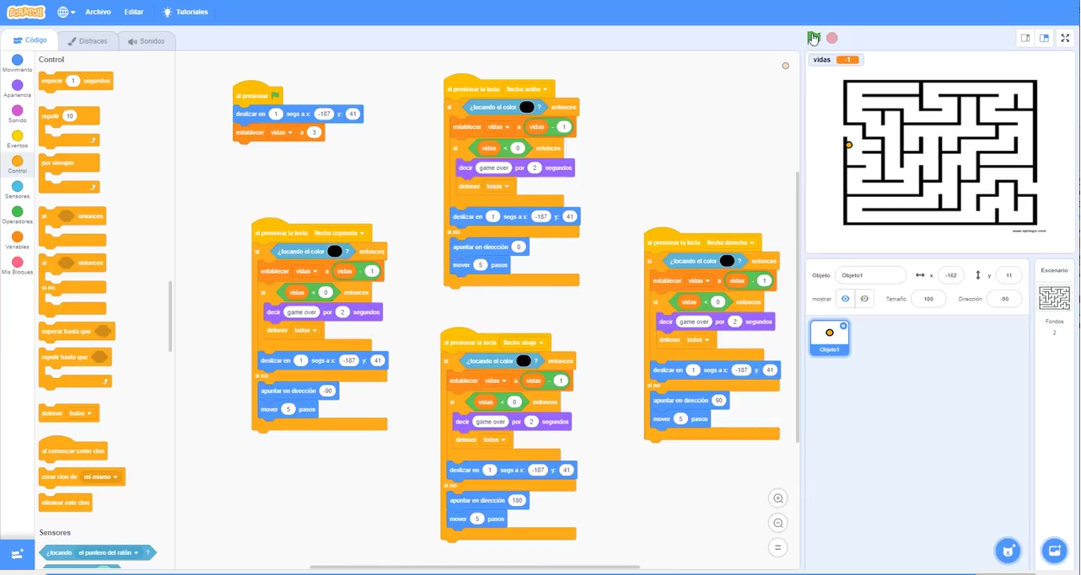Zoom into the scripts with the magnifier plus

[x=777, y=498]
